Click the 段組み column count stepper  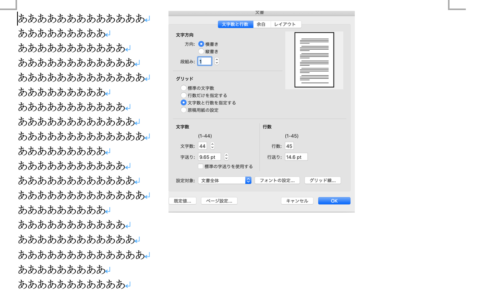[217, 61]
